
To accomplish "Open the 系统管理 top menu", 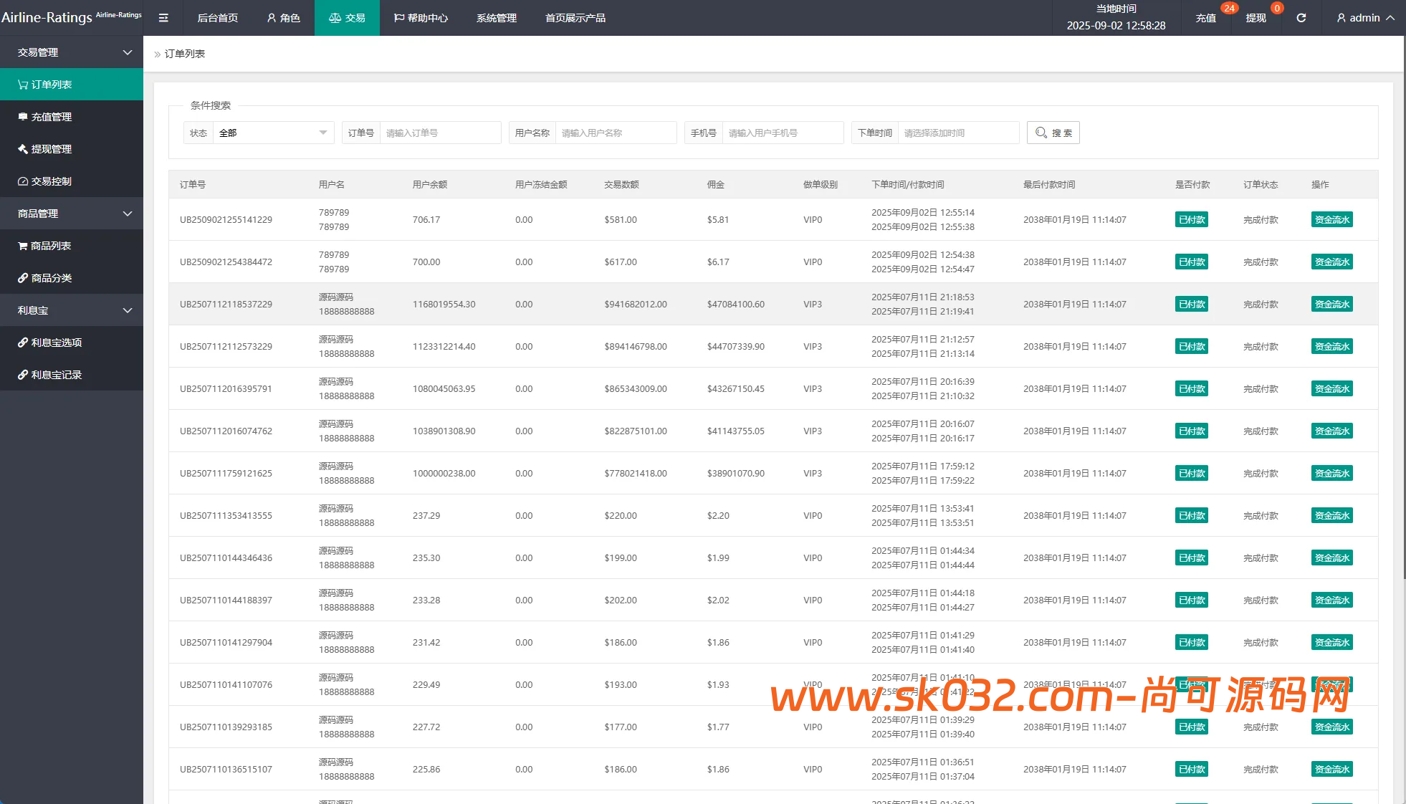I will coord(496,18).
